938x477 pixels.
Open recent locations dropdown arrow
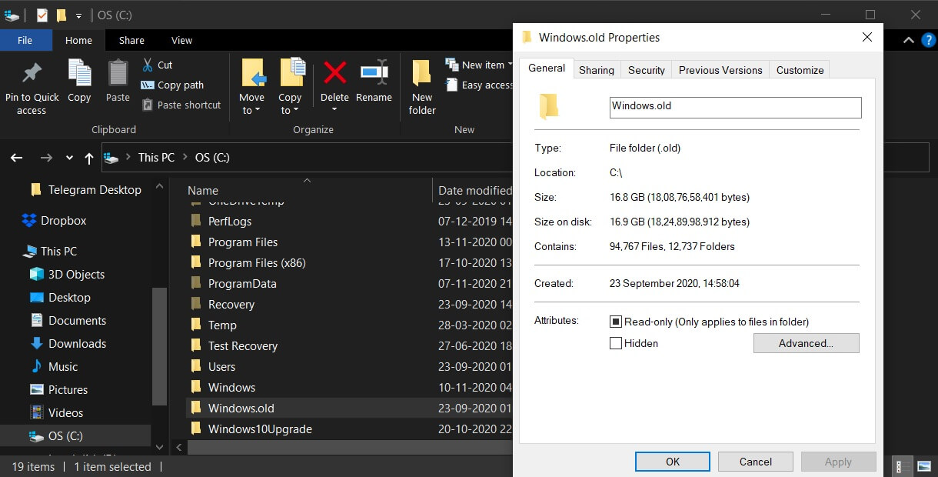tap(69, 157)
